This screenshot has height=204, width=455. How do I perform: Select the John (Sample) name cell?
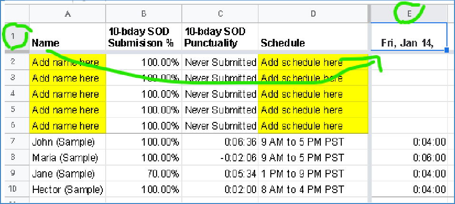67,142
